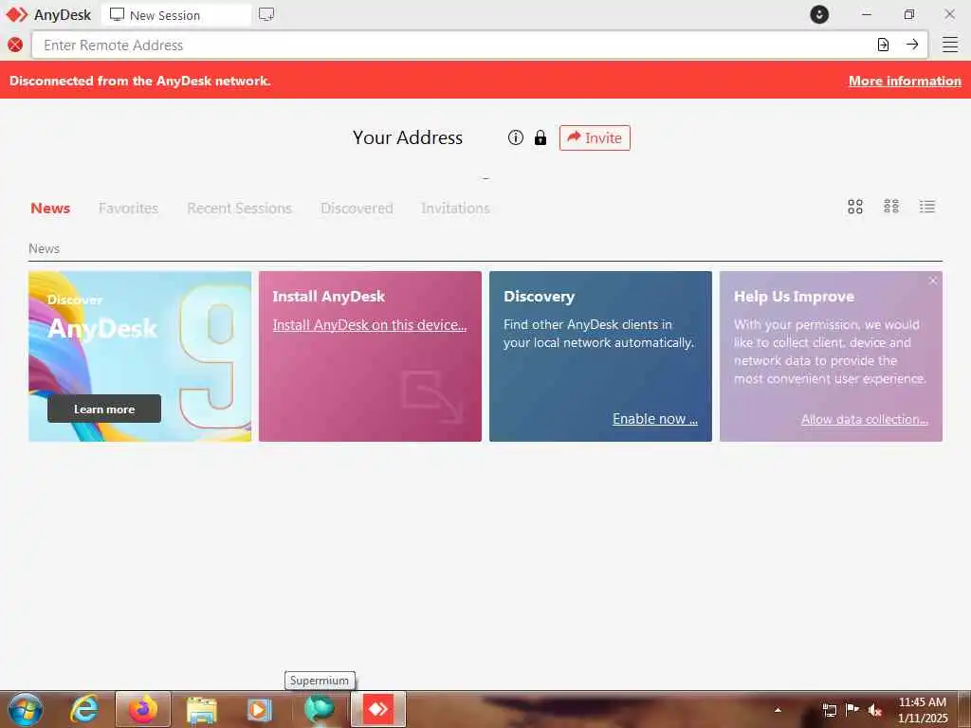The image size is (971, 728).
Task: Open the media player taskbar icon
Action: (260, 710)
